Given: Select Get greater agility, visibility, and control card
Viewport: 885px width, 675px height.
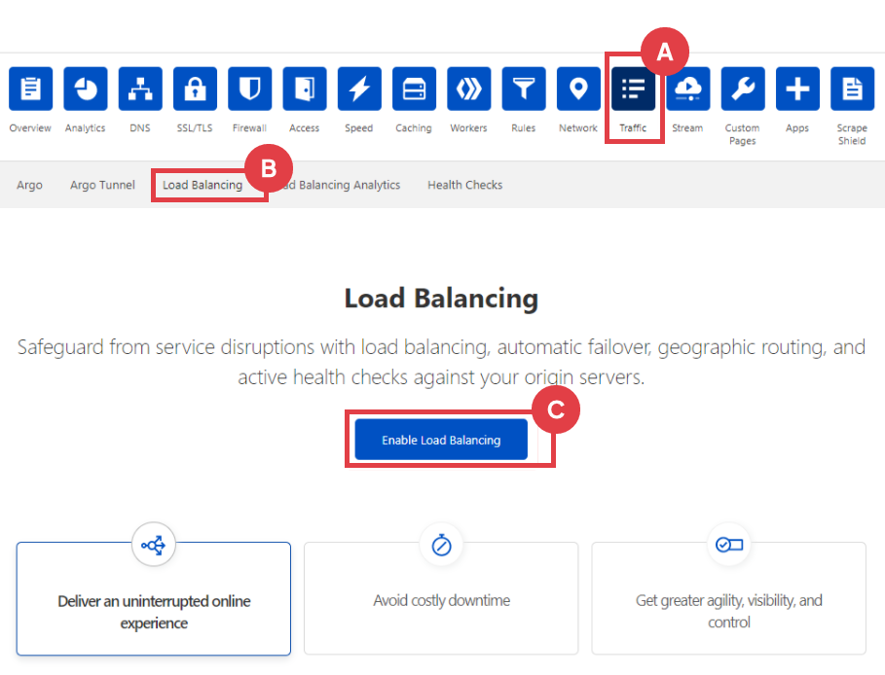Looking at the screenshot, I should click(728, 599).
